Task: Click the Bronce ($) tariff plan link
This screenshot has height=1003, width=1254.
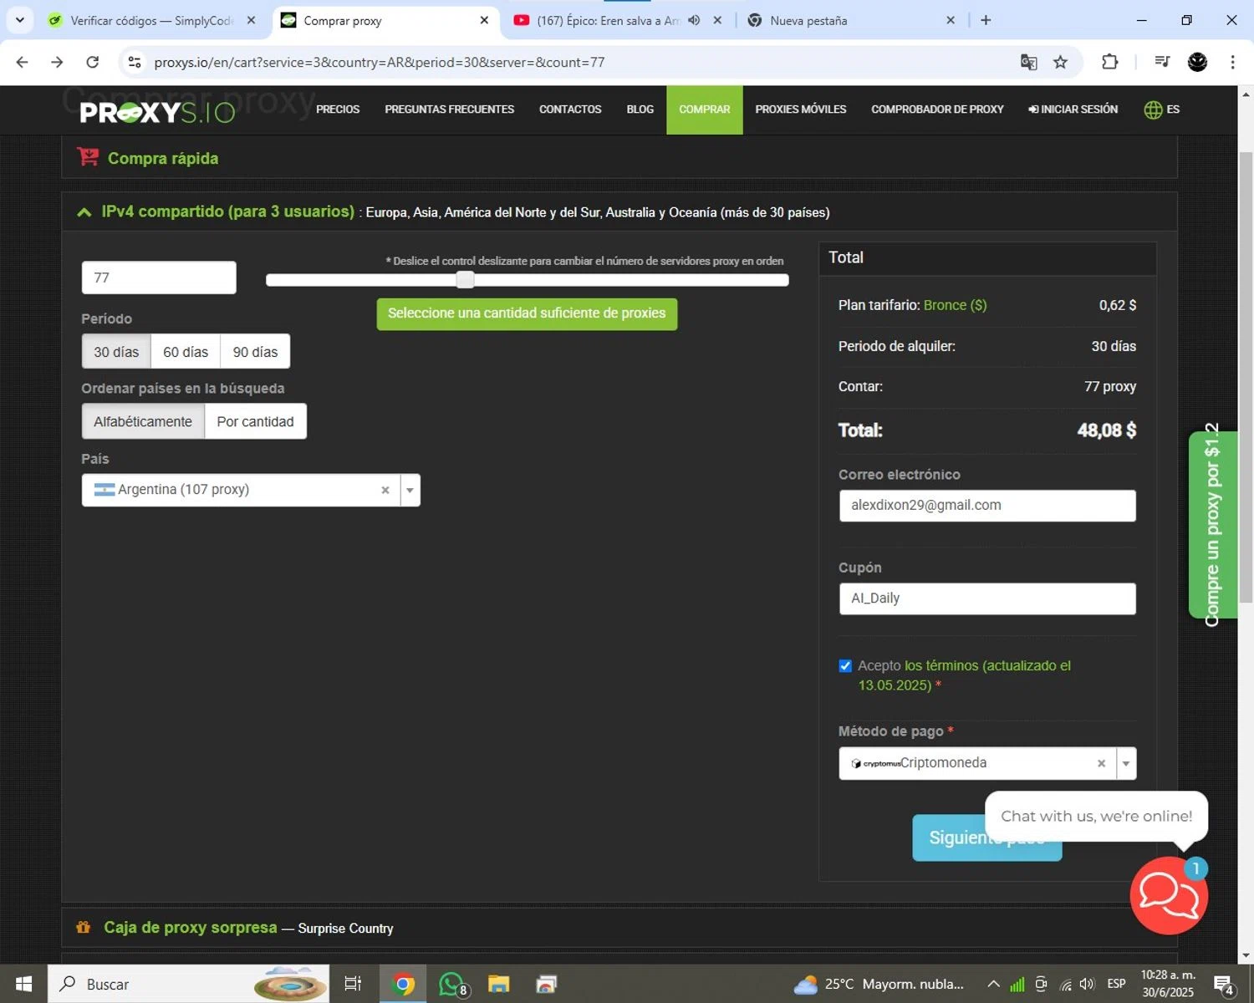Action: click(955, 305)
